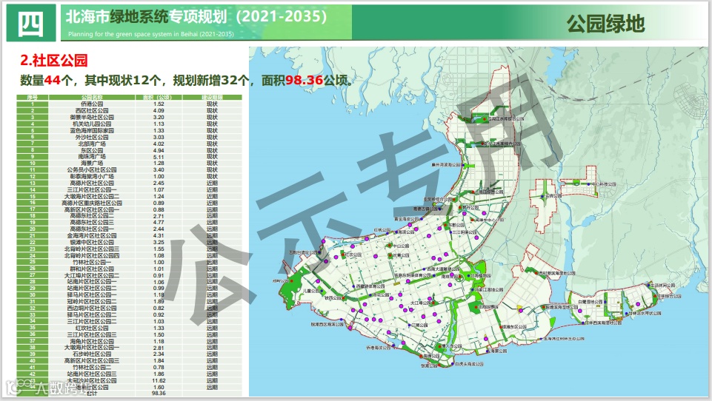Click the '中山公园' label on the map
The width and height of the screenshot is (712, 401).
pos(401,246)
